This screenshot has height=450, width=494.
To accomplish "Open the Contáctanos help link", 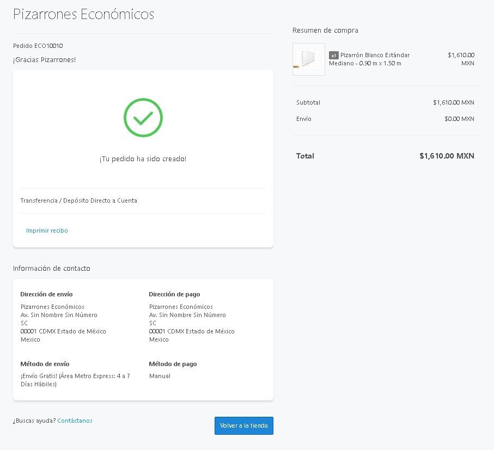I will tap(75, 421).
